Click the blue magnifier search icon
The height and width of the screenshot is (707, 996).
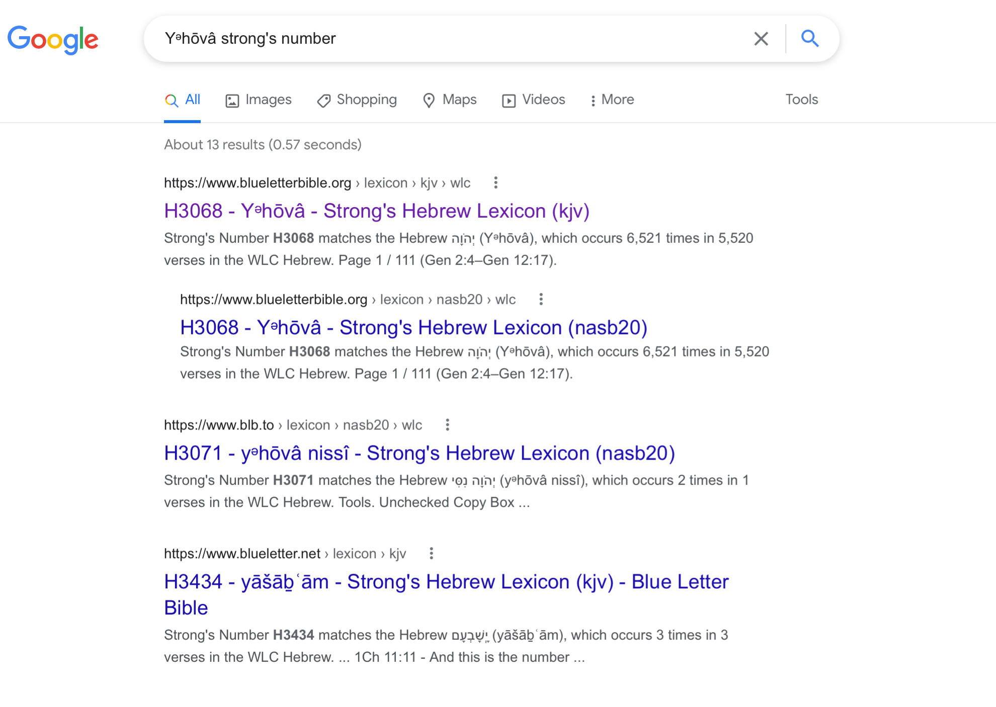[x=810, y=38]
